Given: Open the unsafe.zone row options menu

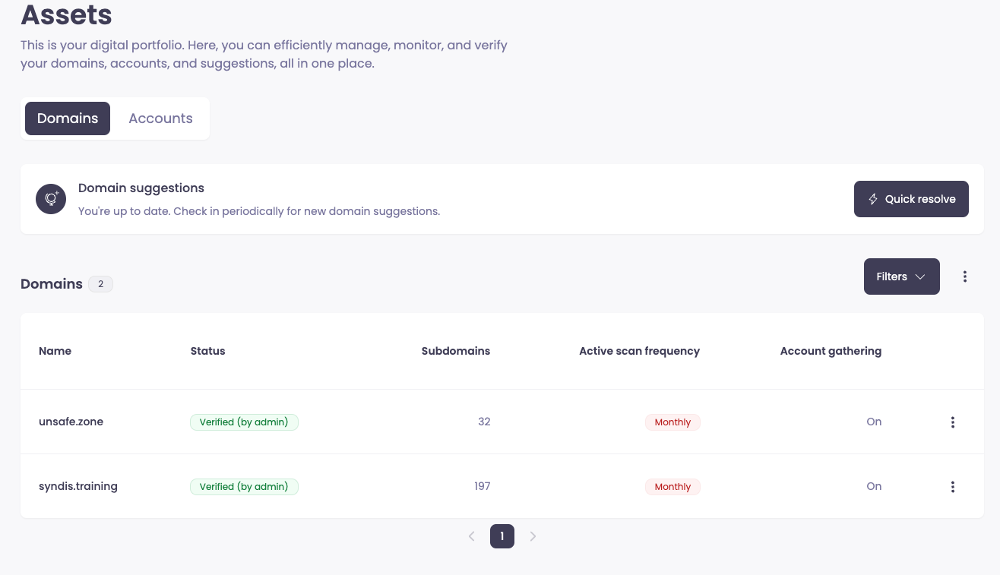Looking at the screenshot, I should pyautogui.click(x=952, y=422).
